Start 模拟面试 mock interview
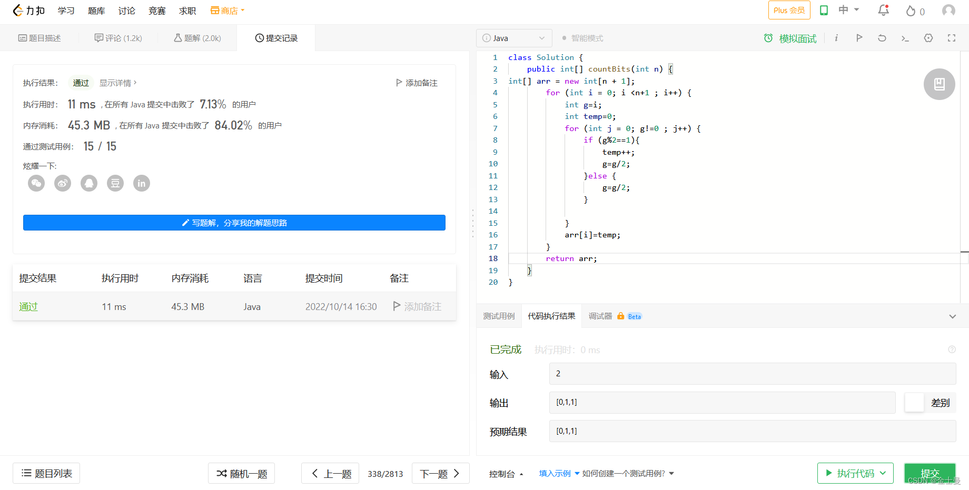969x490 pixels. [x=790, y=38]
